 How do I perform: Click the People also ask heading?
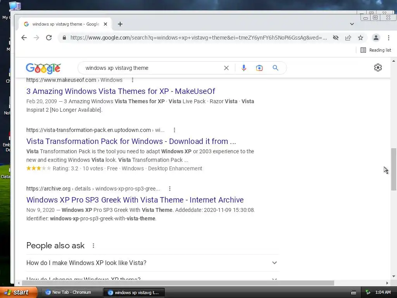click(55, 246)
